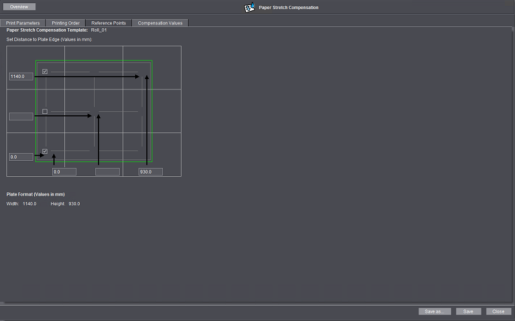
Task: Click the 930.0 distance input field
Action: point(151,172)
